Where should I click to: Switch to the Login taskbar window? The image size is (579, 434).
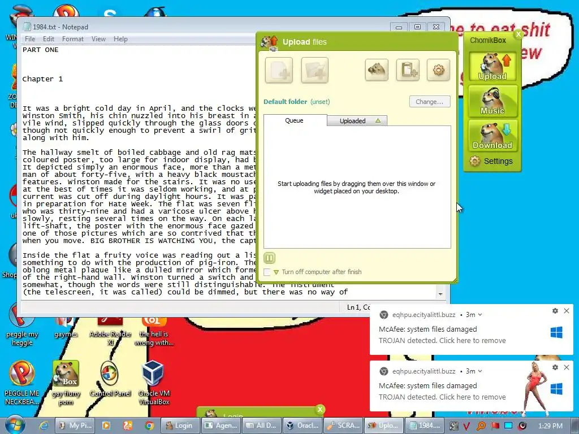[180, 426]
